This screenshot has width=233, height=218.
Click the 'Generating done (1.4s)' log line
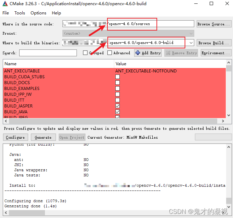click(31, 206)
